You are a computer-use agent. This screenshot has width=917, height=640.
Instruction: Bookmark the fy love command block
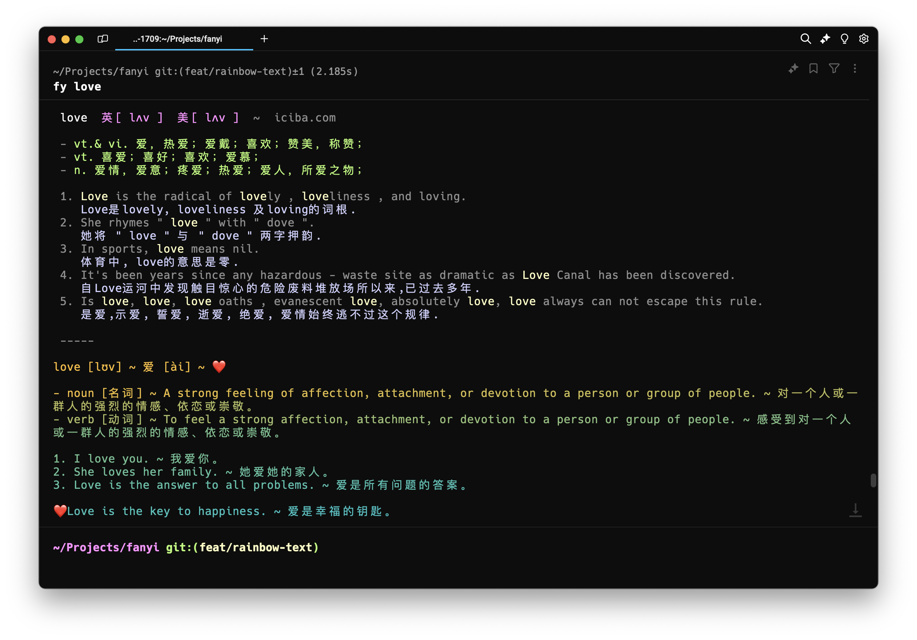(813, 69)
